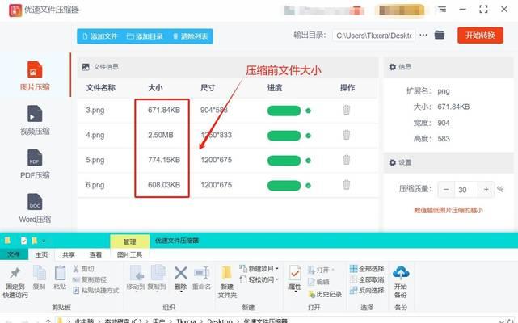Click 粘贴快捷方式 in the ribbon

click(x=96, y=291)
